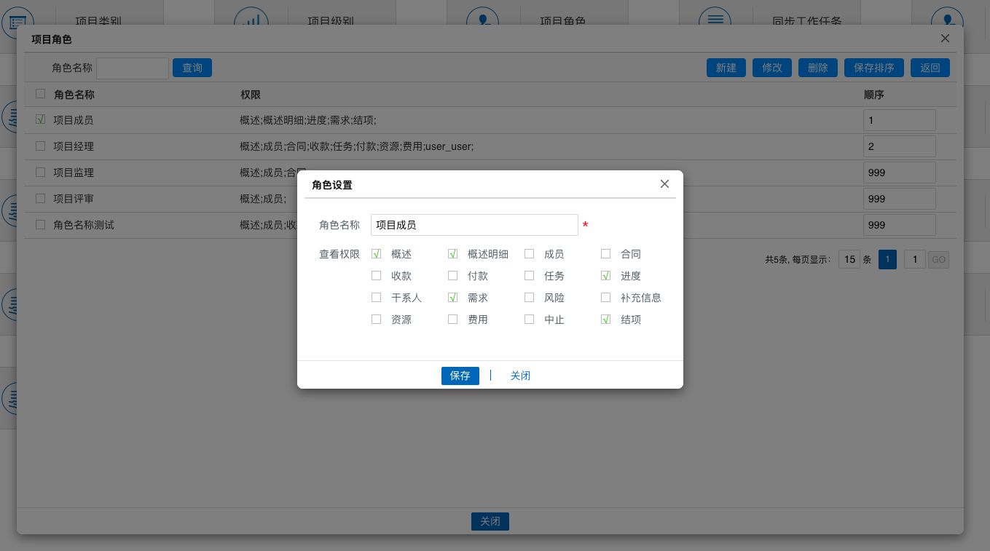Select the 项目经理 row checkbox
990x551 pixels.
click(x=41, y=146)
